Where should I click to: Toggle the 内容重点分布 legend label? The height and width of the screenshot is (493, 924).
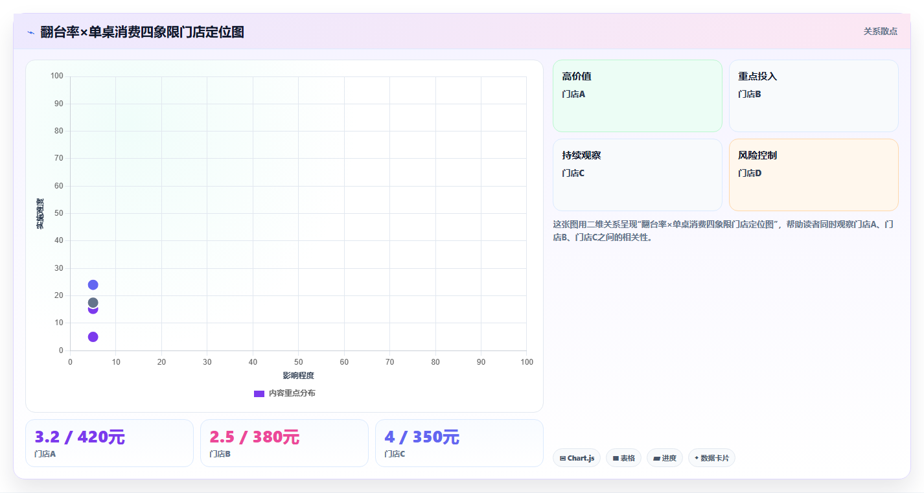292,394
